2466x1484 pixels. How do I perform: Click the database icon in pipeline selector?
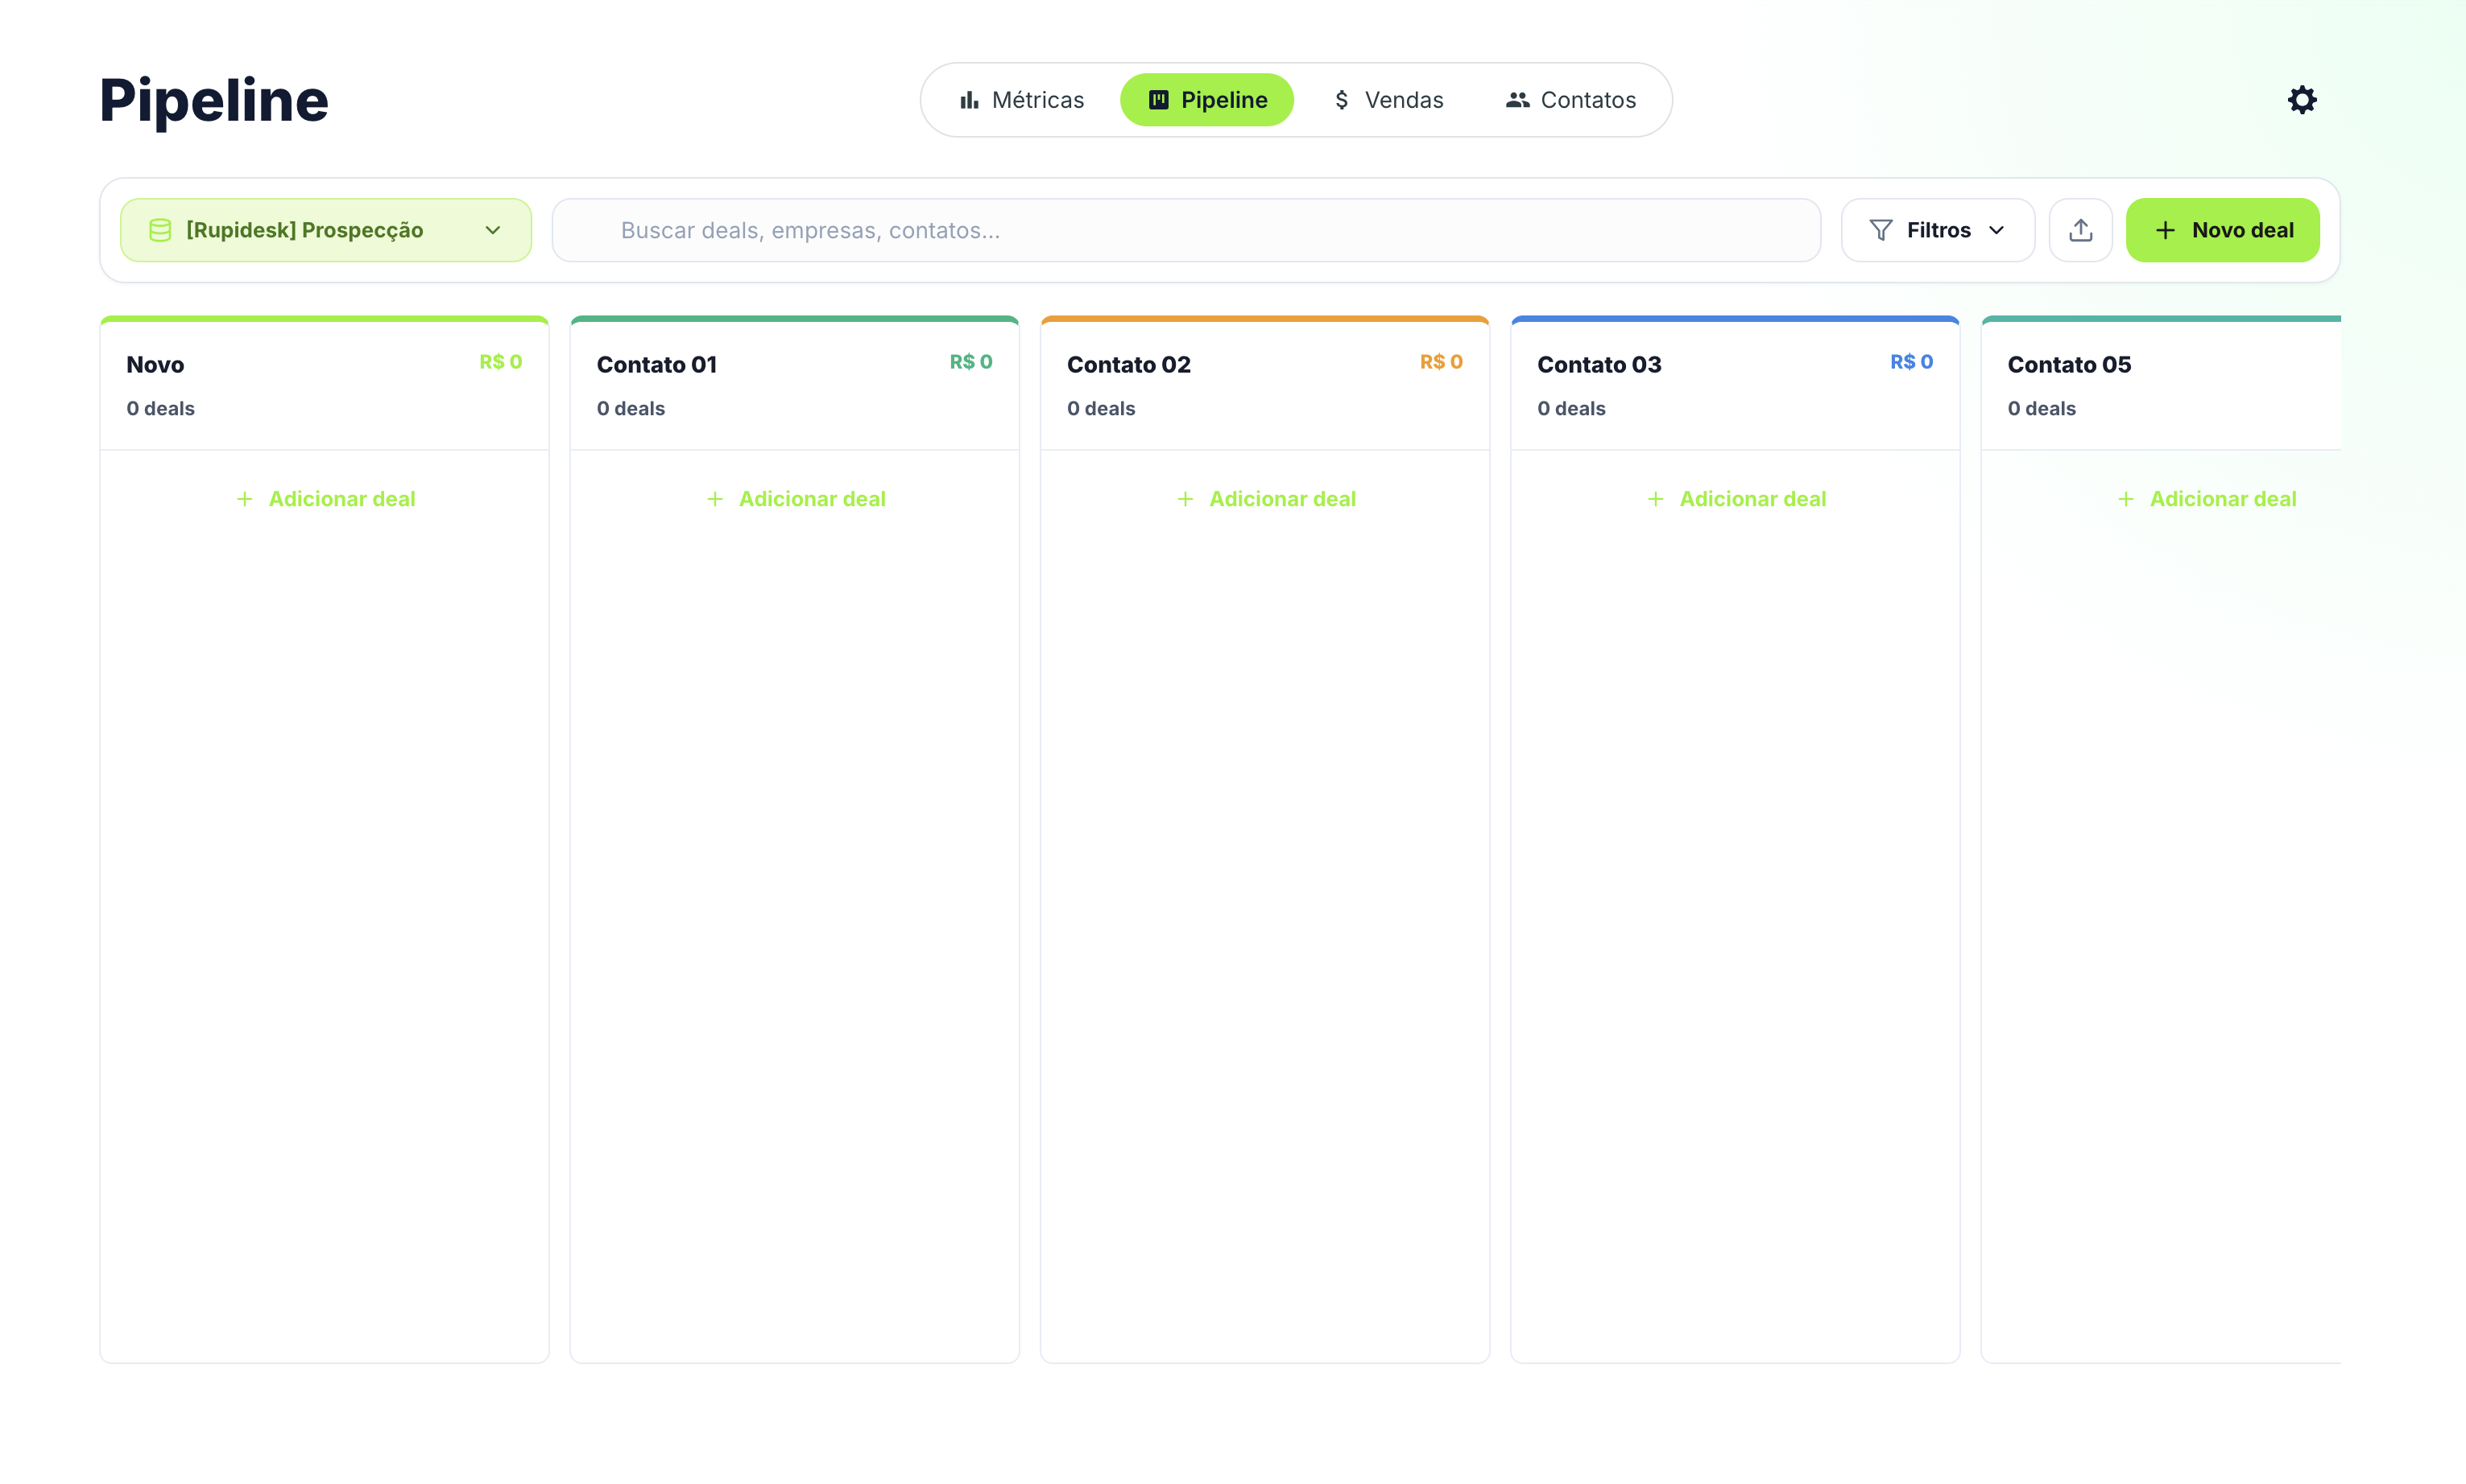[x=160, y=230]
